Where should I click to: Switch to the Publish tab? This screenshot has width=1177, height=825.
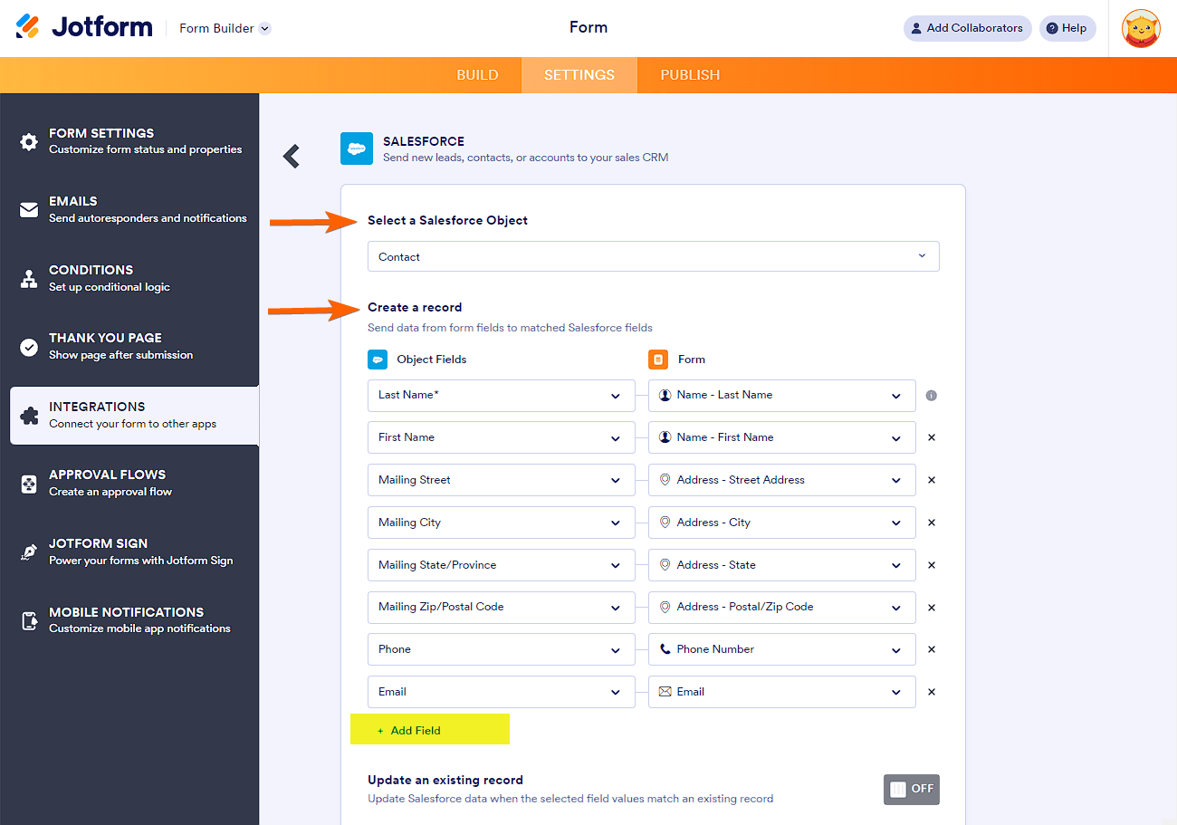point(690,75)
